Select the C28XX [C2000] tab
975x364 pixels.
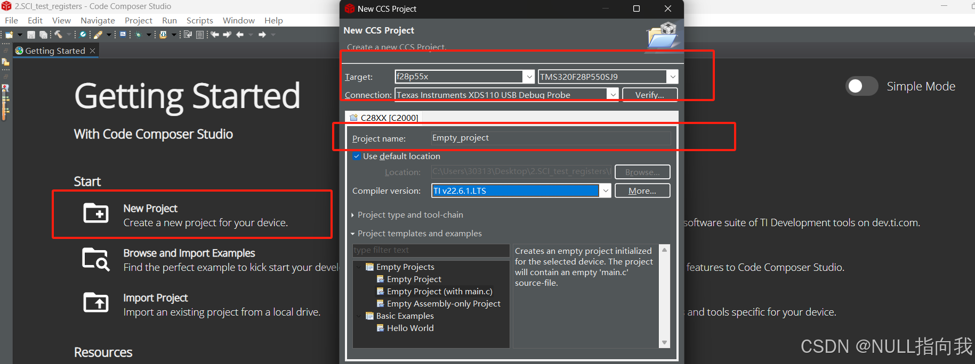[384, 118]
